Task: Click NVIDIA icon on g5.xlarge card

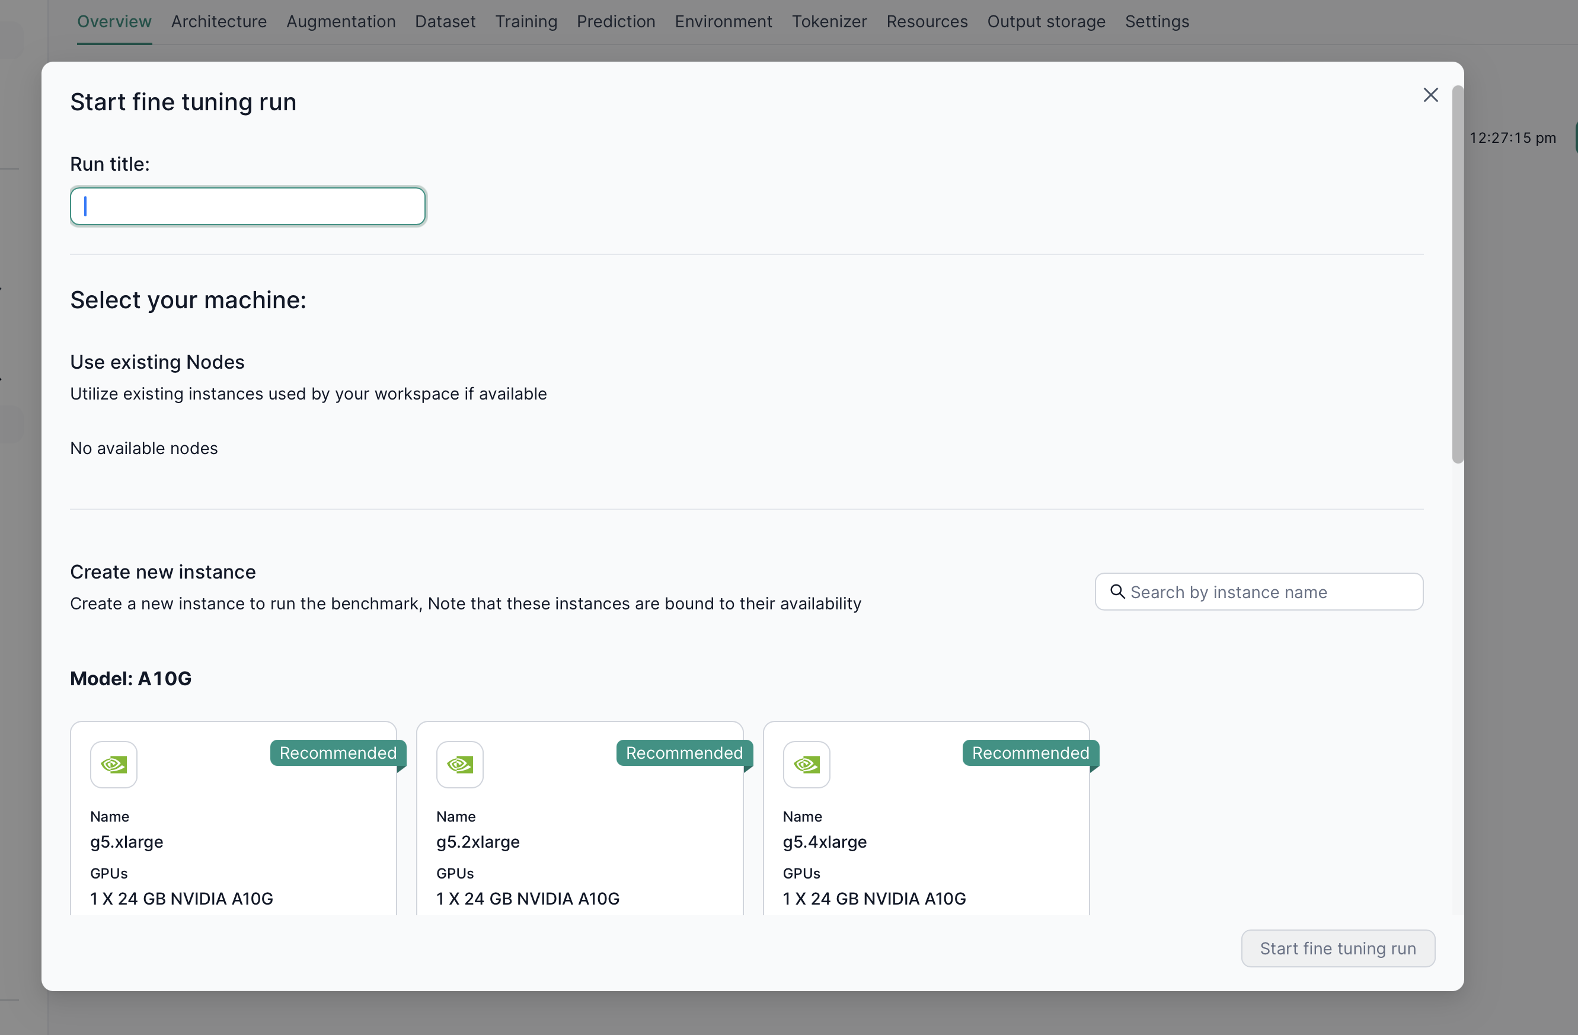Action: 113,765
